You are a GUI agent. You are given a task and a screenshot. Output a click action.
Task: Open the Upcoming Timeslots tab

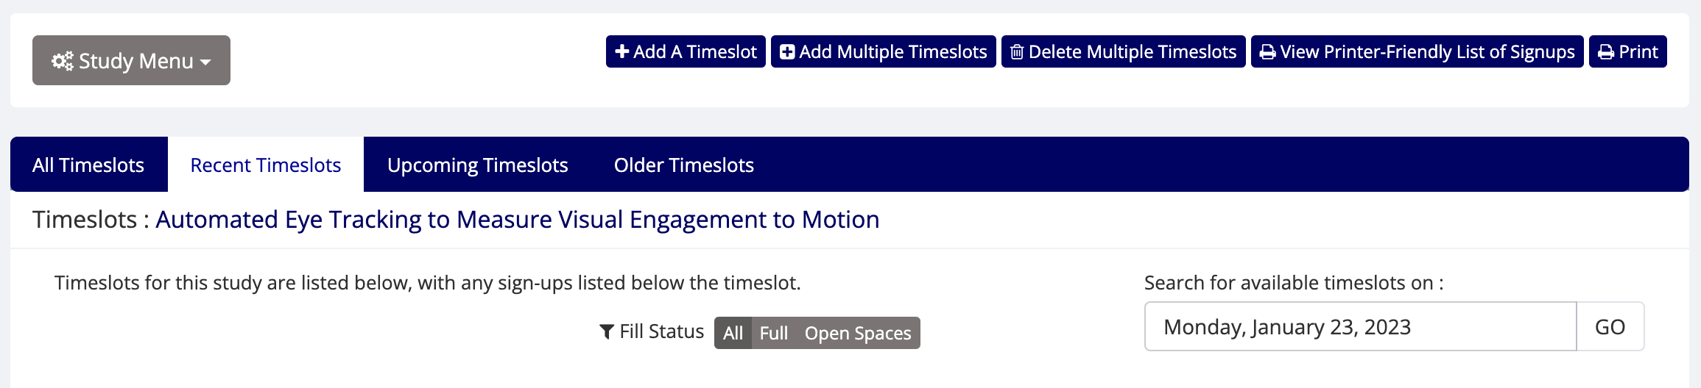pyautogui.click(x=477, y=165)
